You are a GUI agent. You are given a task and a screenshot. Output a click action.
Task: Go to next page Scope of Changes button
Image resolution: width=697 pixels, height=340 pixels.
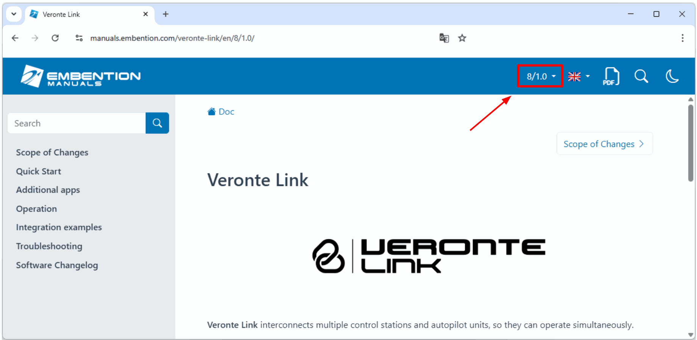(604, 144)
